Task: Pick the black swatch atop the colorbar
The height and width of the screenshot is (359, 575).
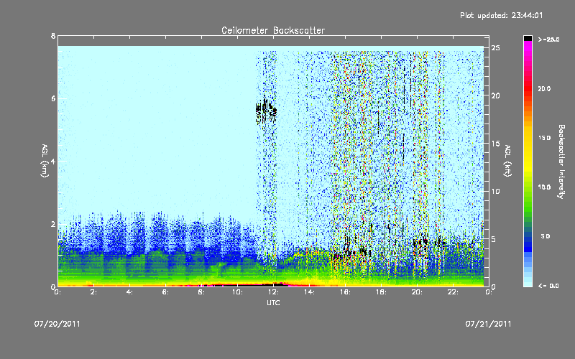Action: 528,38
